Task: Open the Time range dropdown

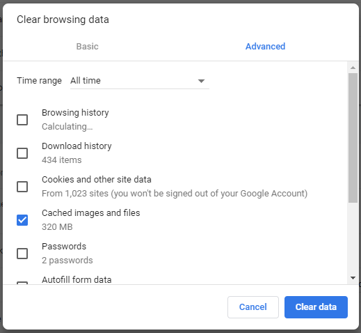Action: coord(140,81)
